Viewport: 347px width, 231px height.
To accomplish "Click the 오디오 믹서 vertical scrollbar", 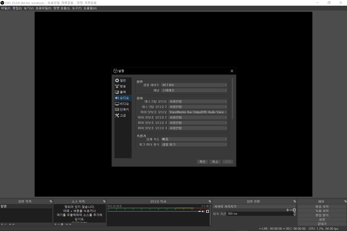I will (x=210, y=215).
